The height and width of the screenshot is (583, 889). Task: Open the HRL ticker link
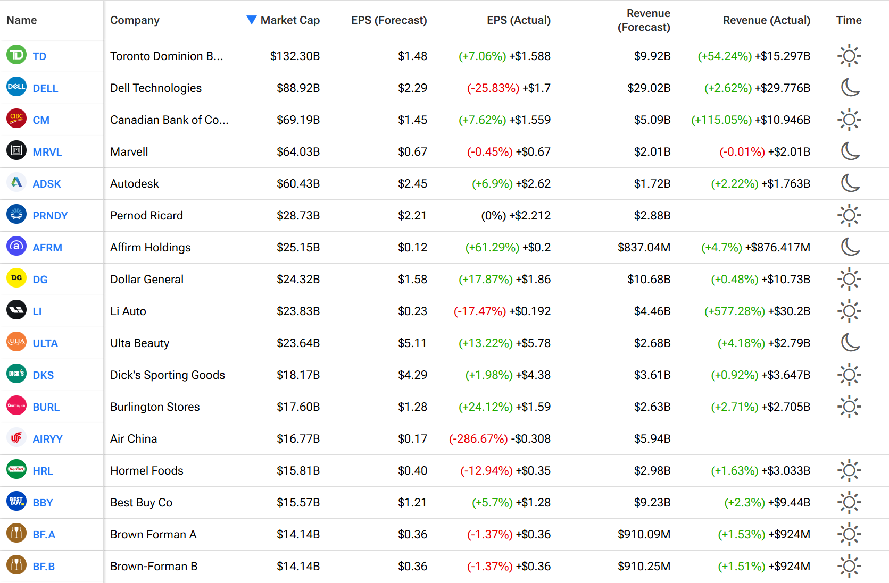pyautogui.click(x=43, y=471)
